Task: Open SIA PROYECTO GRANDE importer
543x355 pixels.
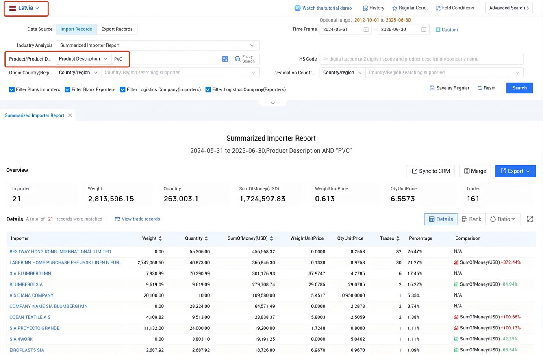Action: tap(35, 328)
